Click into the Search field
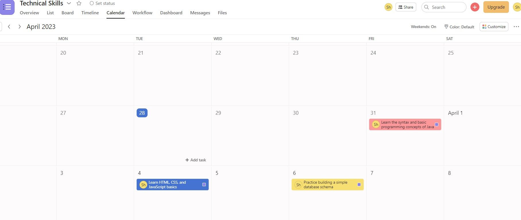Image resolution: width=521 pixels, height=220 pixels. (444, 7)
